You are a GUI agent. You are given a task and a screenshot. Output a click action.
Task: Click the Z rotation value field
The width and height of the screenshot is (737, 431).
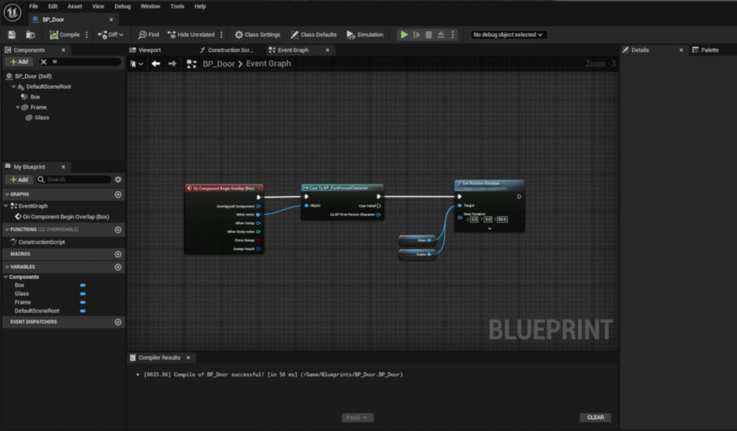(502, 219)
